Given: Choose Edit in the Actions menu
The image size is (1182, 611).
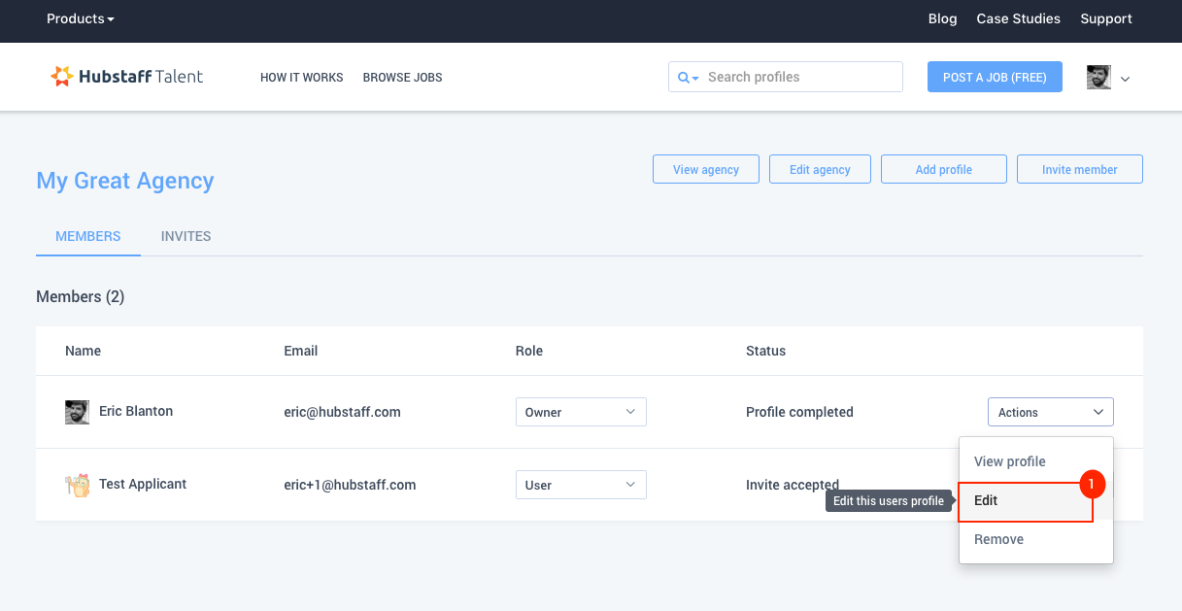Looking at the screenshot, I should (x=1026, y=501).
